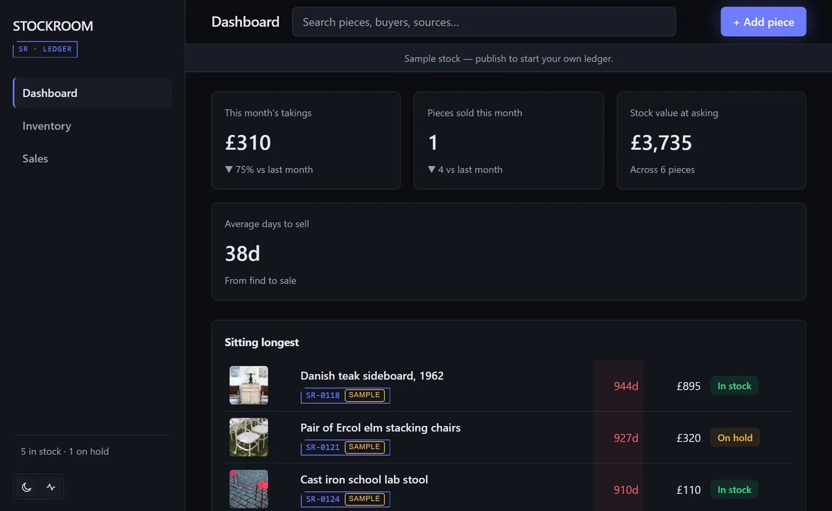This screenshot has width=832, height=511.
Task: Select Danish teak sideboard, 1962 title
Action: point(372,375)
